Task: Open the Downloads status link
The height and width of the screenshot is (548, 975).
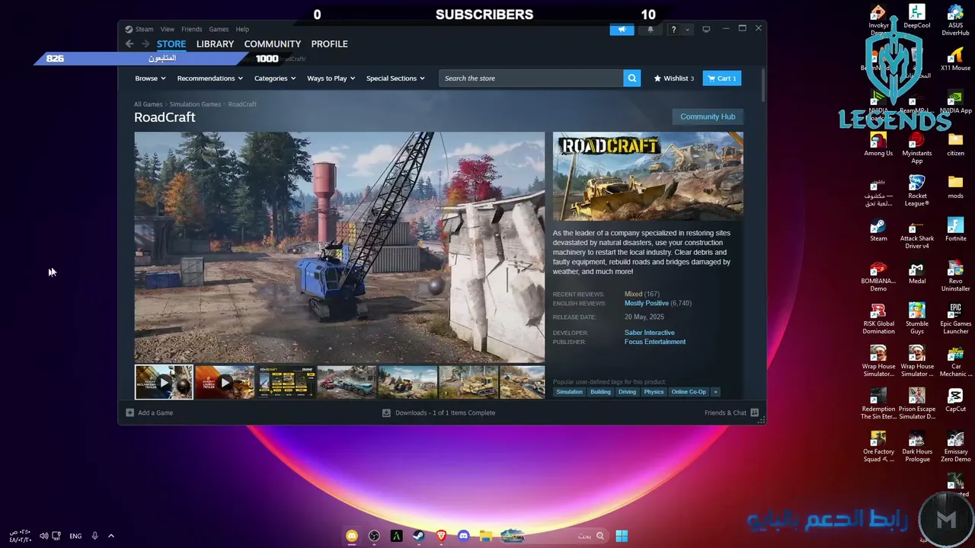Action: click(439, 413)
